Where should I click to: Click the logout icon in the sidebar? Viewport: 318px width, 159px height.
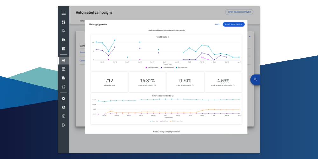pos(64,125)
